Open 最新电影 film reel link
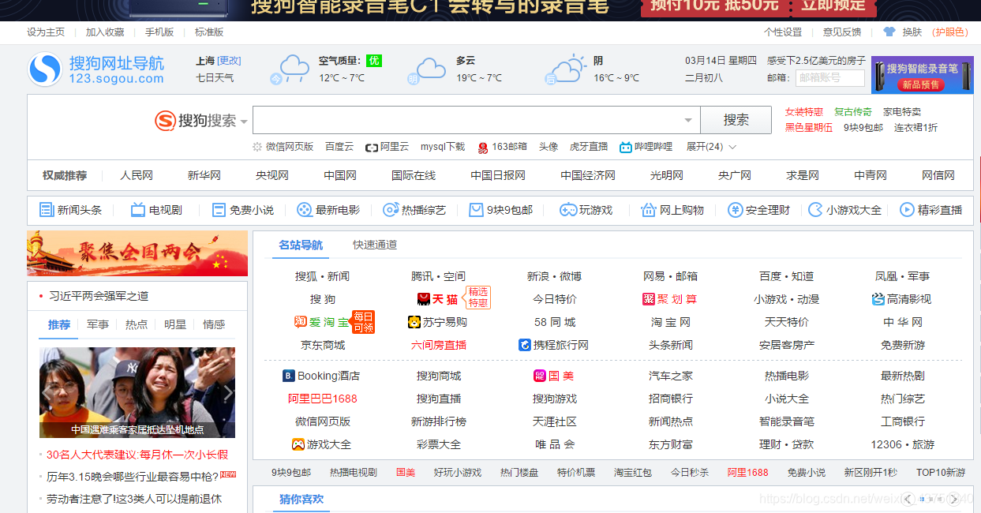The image size is (981, 513). (328, 210)
